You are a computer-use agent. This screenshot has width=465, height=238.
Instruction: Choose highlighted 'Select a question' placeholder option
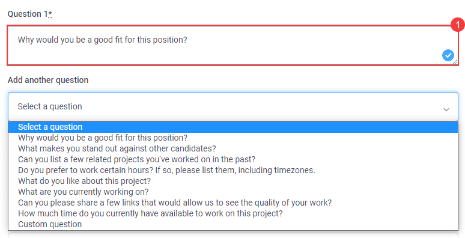[x=233, y=127]
